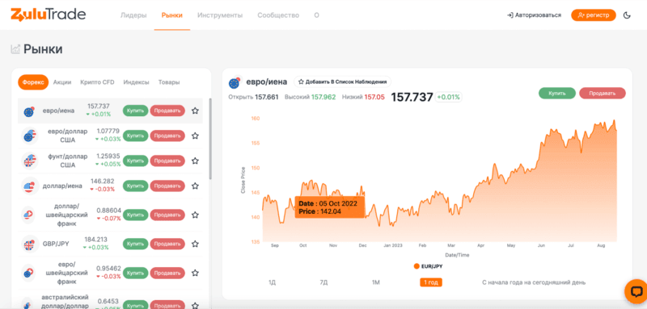Click Купить in the евро/иена row
647x309 pixels.
pos(135,111)
